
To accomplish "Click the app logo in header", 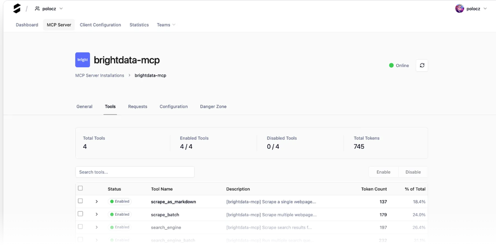I will tap(17, 8).
